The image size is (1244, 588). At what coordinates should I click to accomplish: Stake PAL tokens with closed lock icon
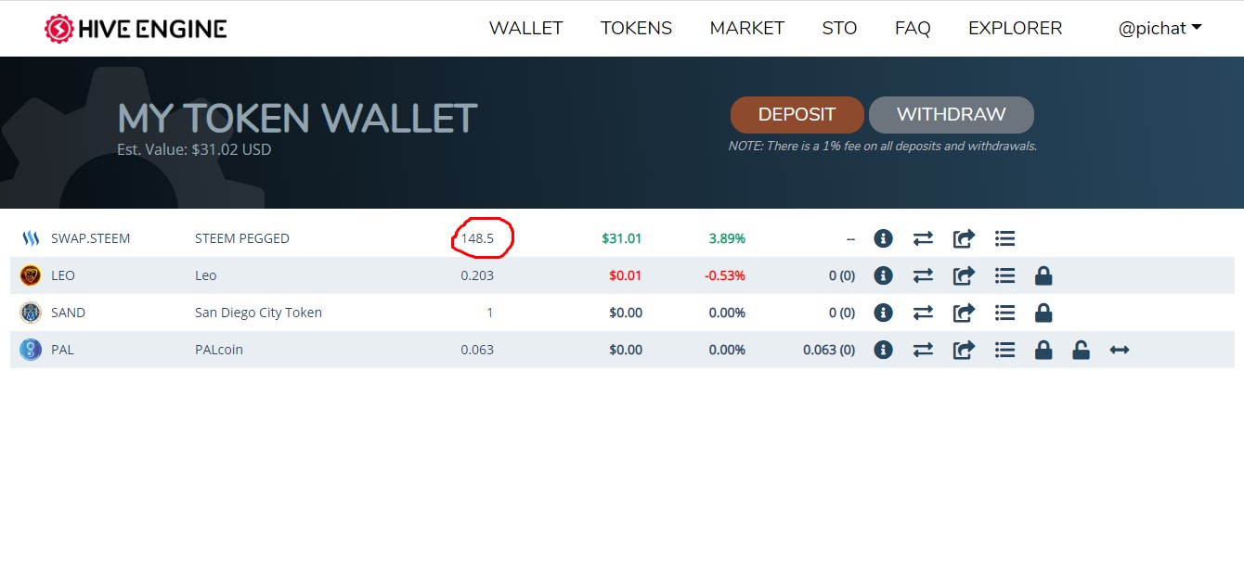click(x=1043, y=350)
